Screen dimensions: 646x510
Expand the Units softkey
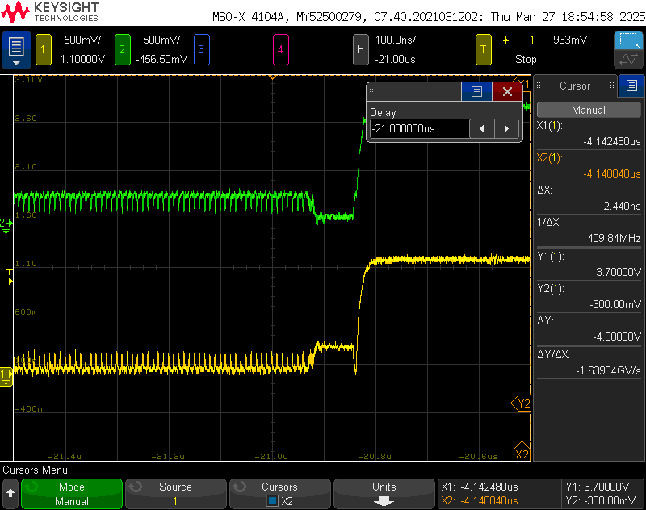384,494
